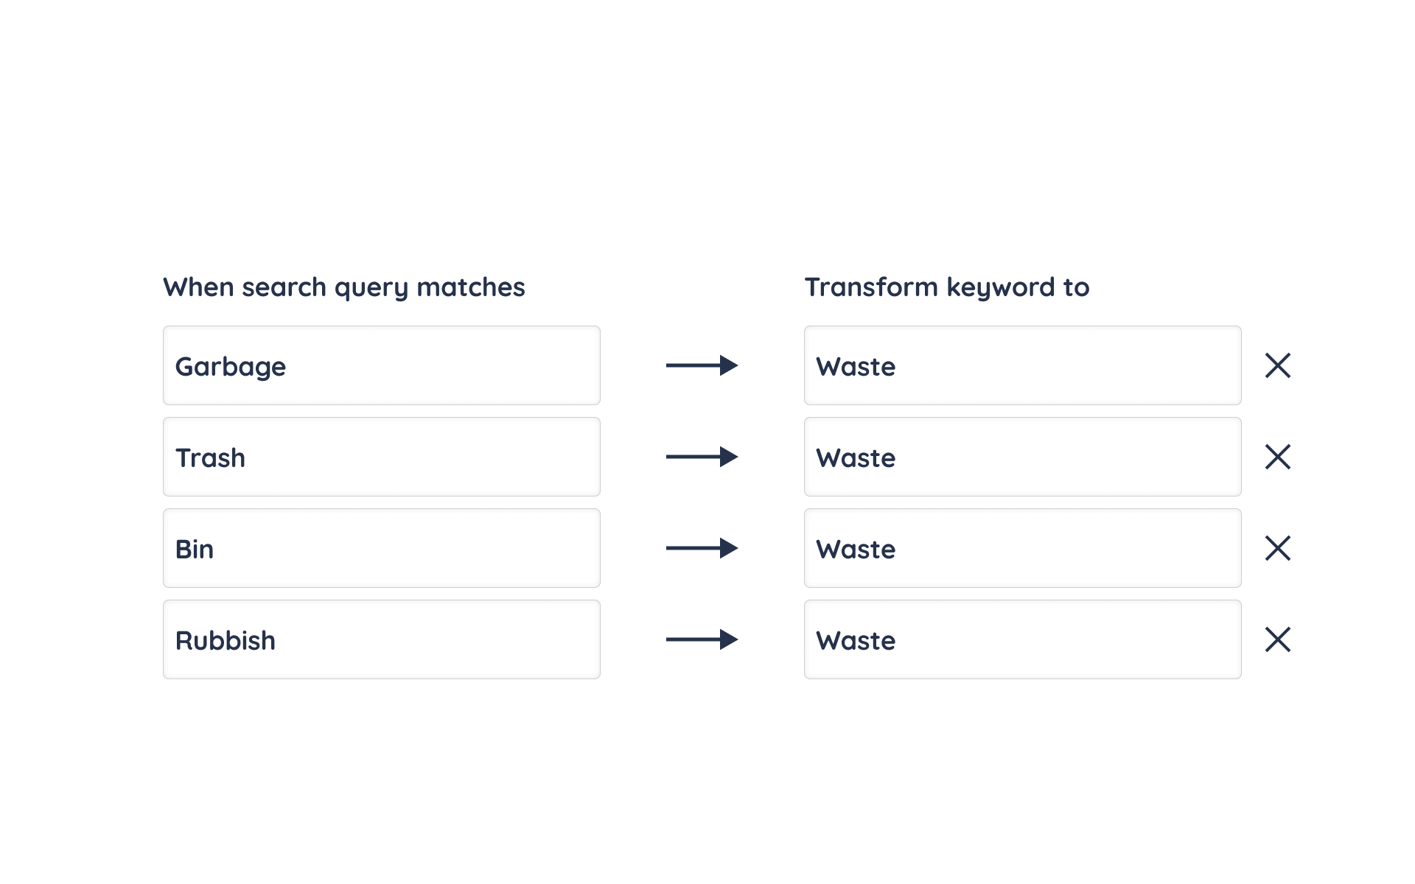Click the "Transform keyword to" heading
This screenshot has width=1415, height=884.
(946, 287)
